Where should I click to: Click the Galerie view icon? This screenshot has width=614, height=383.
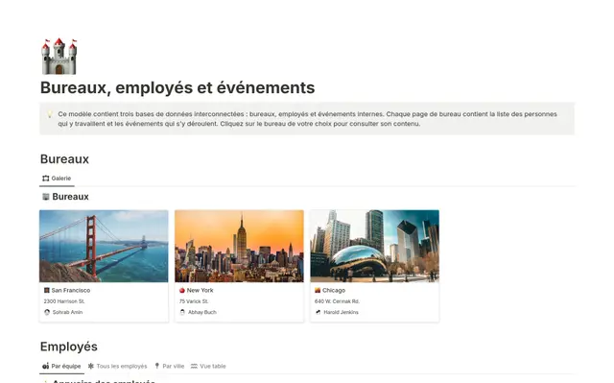tap(46, 179)
